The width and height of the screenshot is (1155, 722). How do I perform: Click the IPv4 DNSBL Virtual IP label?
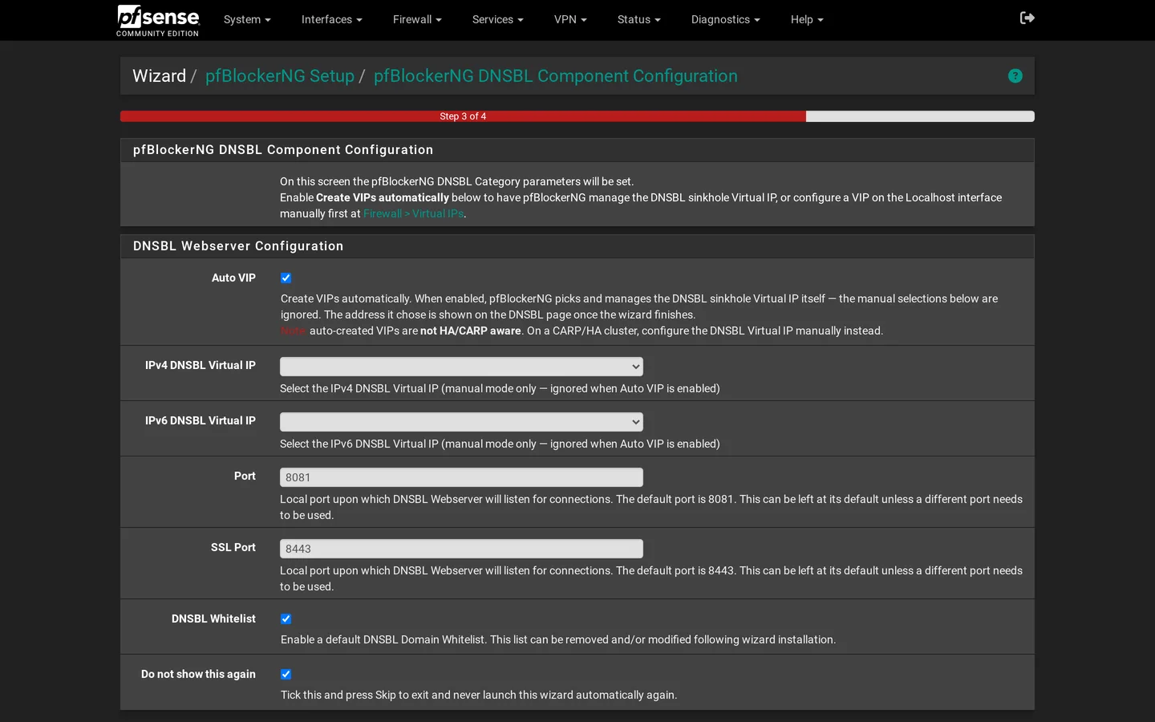pos(201,365)
